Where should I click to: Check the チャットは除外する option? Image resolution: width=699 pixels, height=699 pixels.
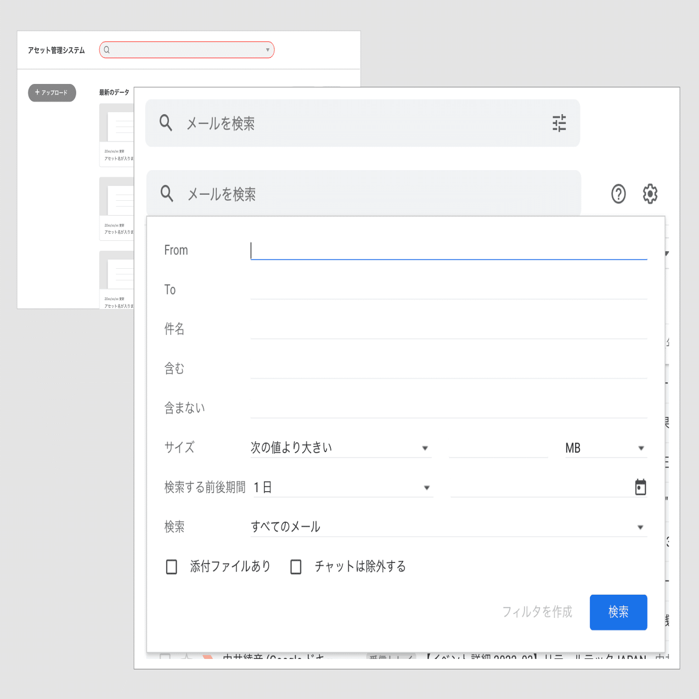[296, 566]
